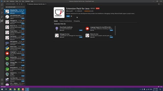163x91 pixels.
Task: Open the Explorer view in the activity bar
Action: click(2, 5)
